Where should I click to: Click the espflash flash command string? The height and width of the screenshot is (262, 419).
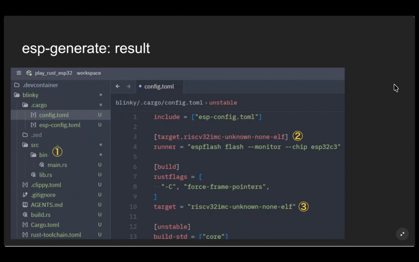point(264,147)
